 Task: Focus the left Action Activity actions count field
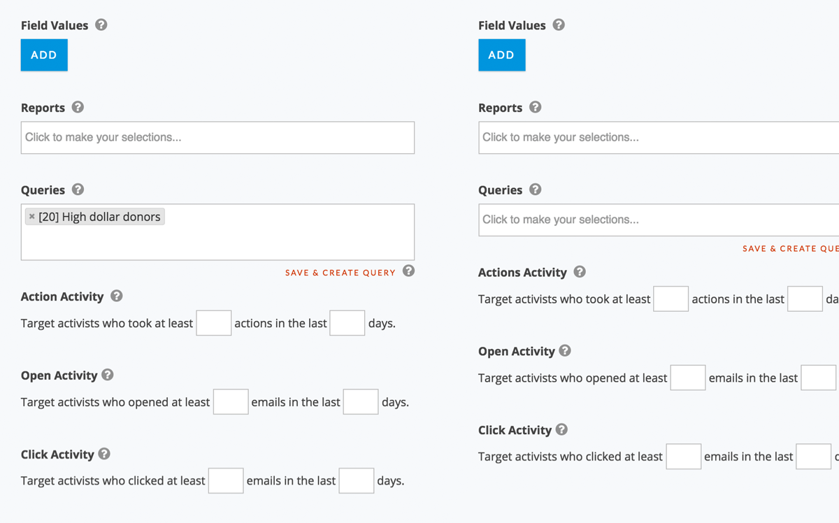[213, 323]
